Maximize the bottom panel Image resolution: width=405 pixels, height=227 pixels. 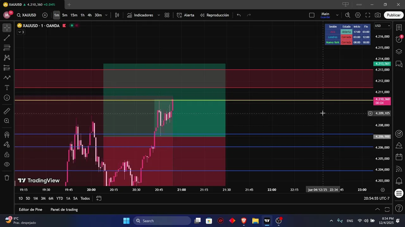[x=387, y=209]
